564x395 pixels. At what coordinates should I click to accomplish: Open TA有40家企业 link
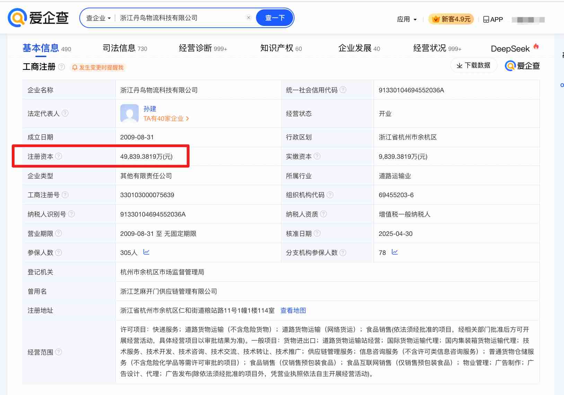coord(166,119)
